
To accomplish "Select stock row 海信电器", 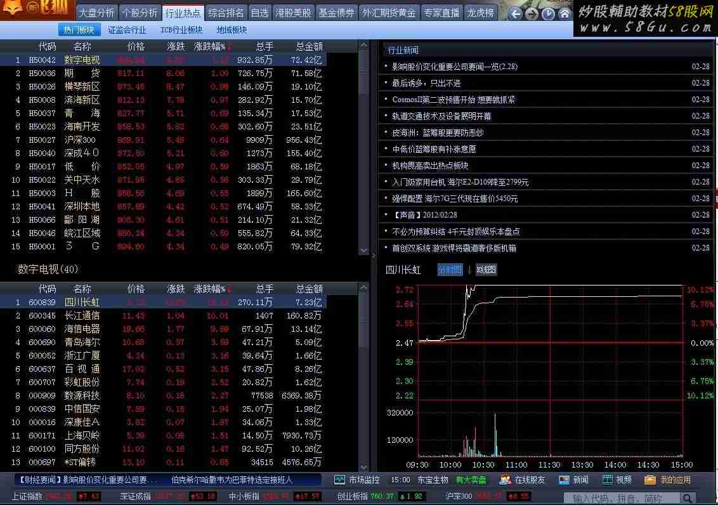I will [x=163, y=329].
